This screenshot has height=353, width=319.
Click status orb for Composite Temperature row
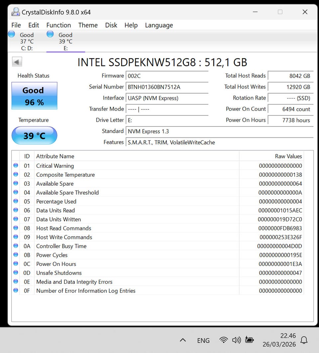coord(16,174)
